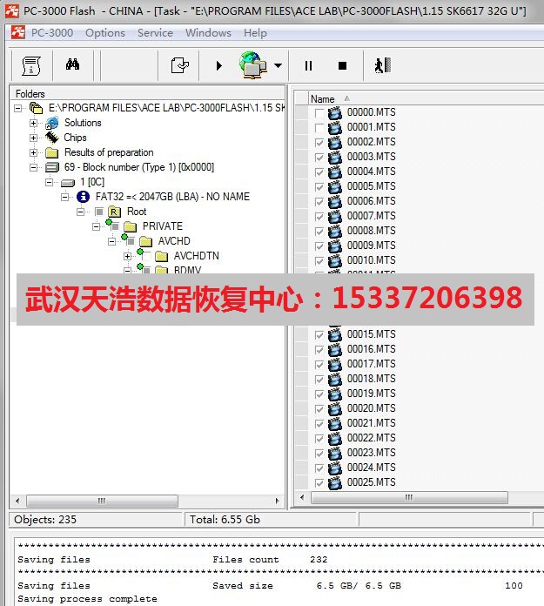Open the Options menu

pyautogui.click(x=105, y=33)
